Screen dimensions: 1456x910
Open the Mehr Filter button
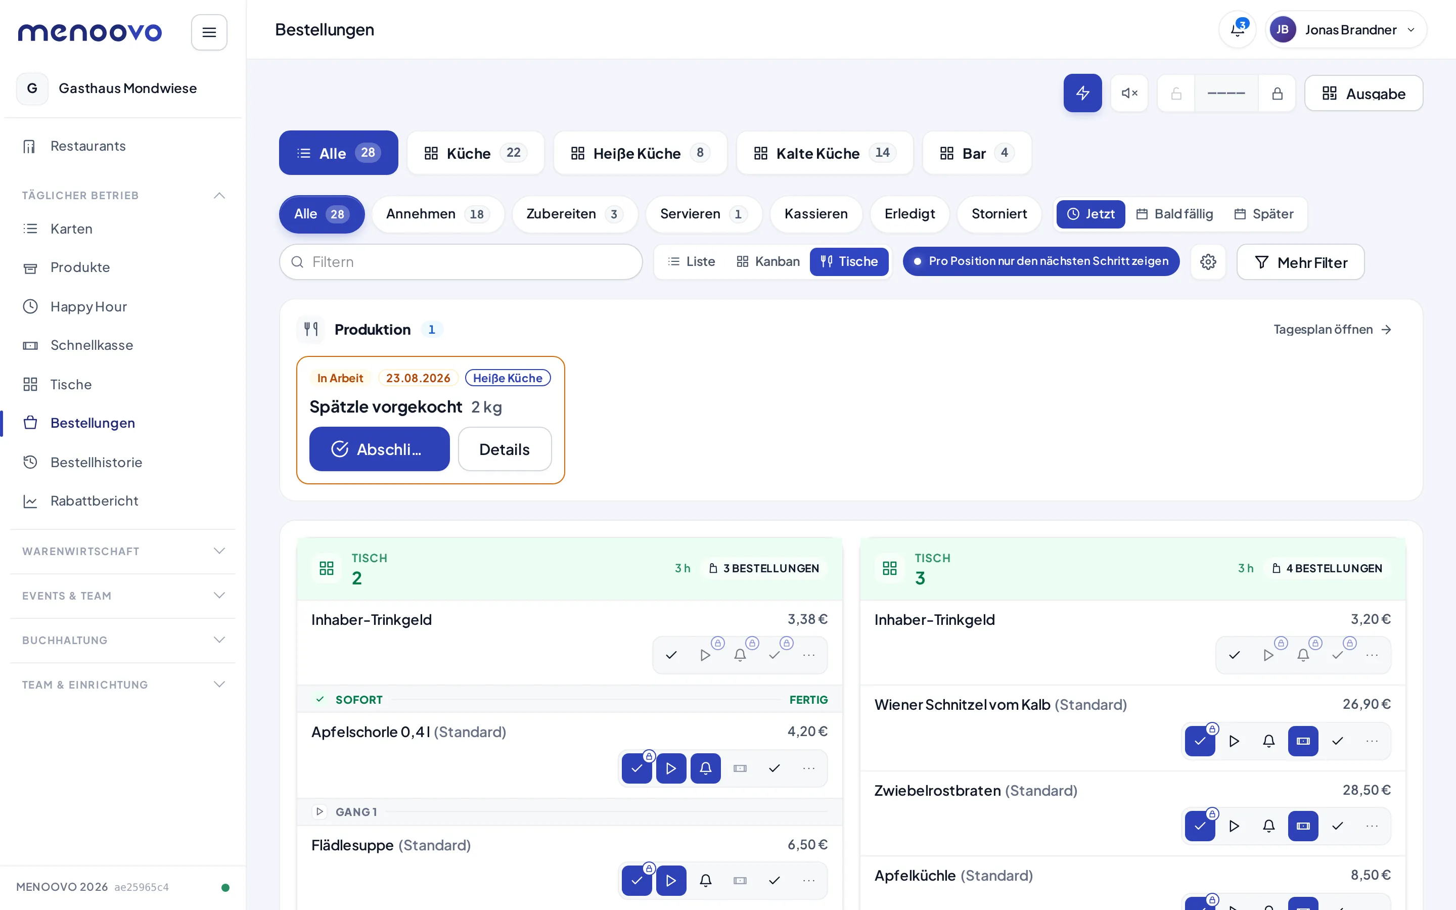(x=1300, y=262)
